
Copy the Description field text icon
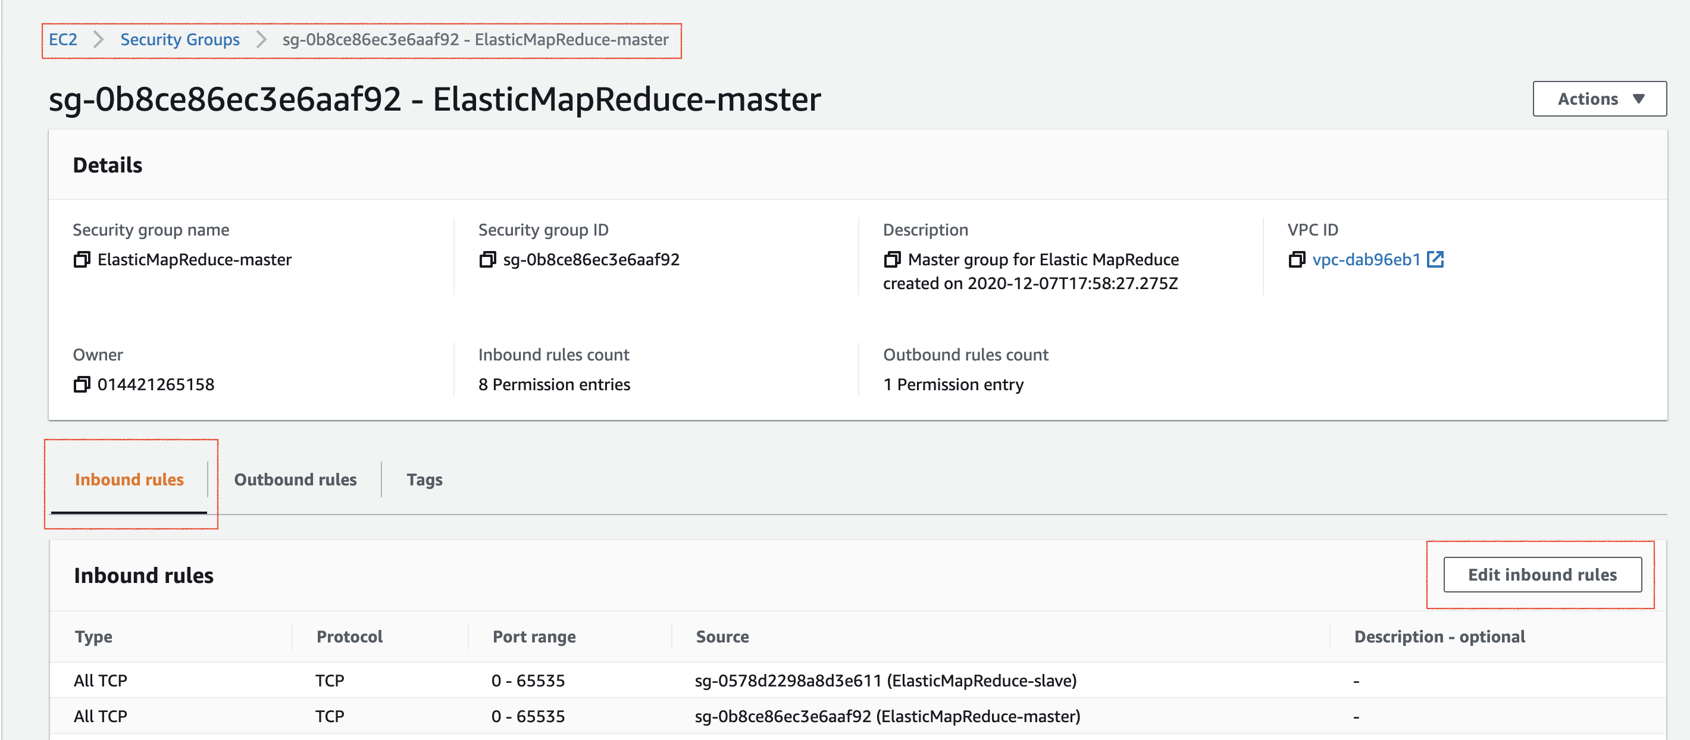point(892,259)
